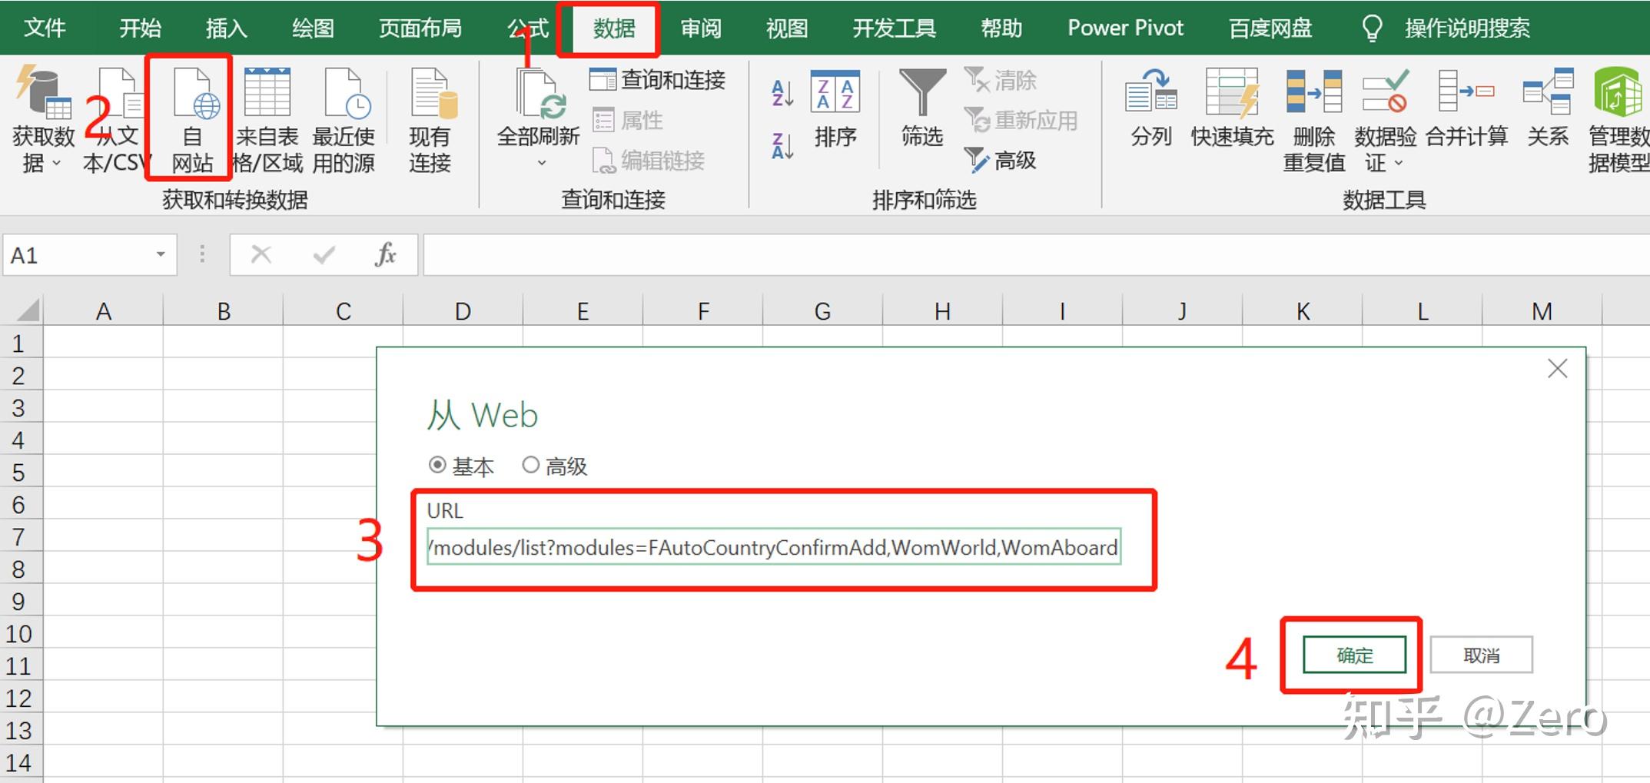This screenshot has width=1650, height=783.
Task: Click Consolidate (合并计算)
Action: [1466, 108]
